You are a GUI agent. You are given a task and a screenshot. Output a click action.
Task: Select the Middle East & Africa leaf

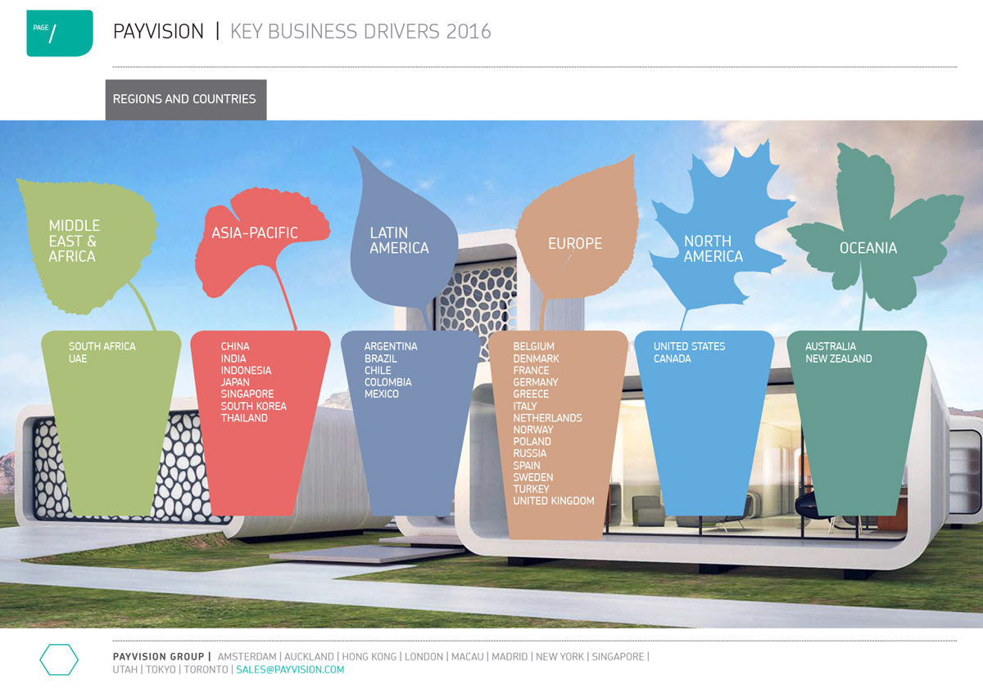86,246
